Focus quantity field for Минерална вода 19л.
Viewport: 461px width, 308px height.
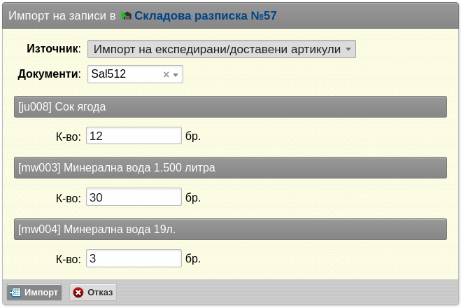[134, 258]
